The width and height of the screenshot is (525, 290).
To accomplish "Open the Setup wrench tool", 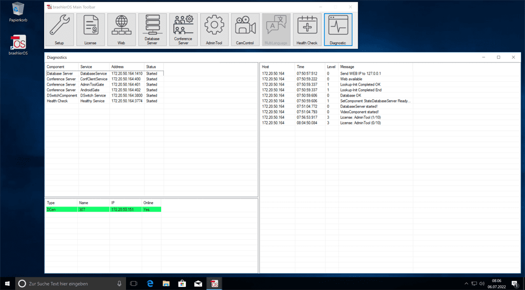I will [60, 29].
